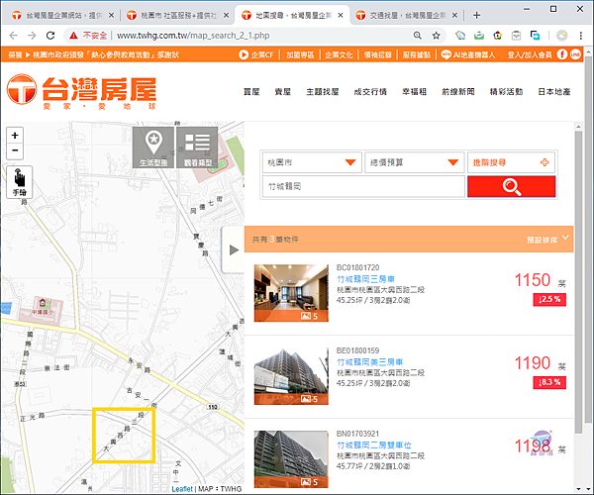Click the BN01703921 listing building photo
Screen dimensions: 594x495
point(291,459)
